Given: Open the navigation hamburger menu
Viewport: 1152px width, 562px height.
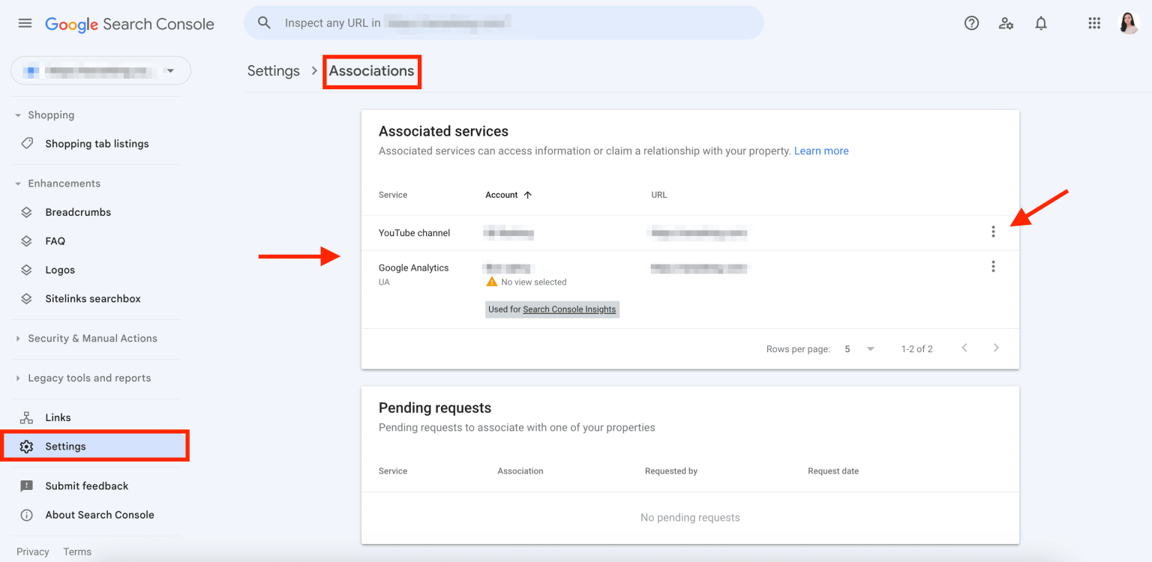Looking at the screenshot, I should click(25, 22).
